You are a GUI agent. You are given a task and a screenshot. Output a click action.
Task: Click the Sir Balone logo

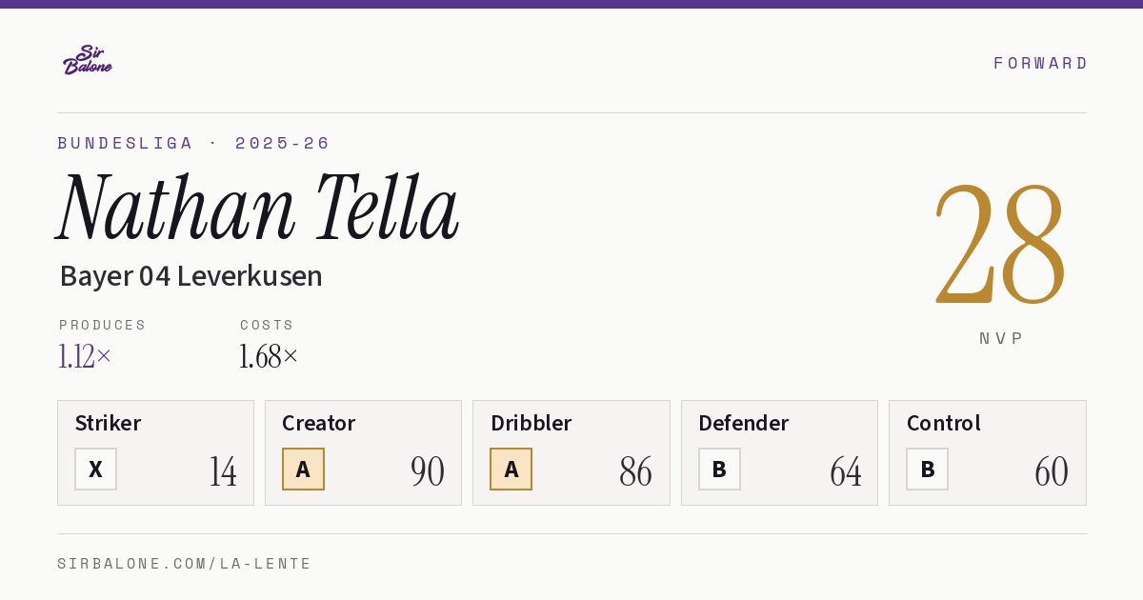pyautogui.click(x=88, y=60)
